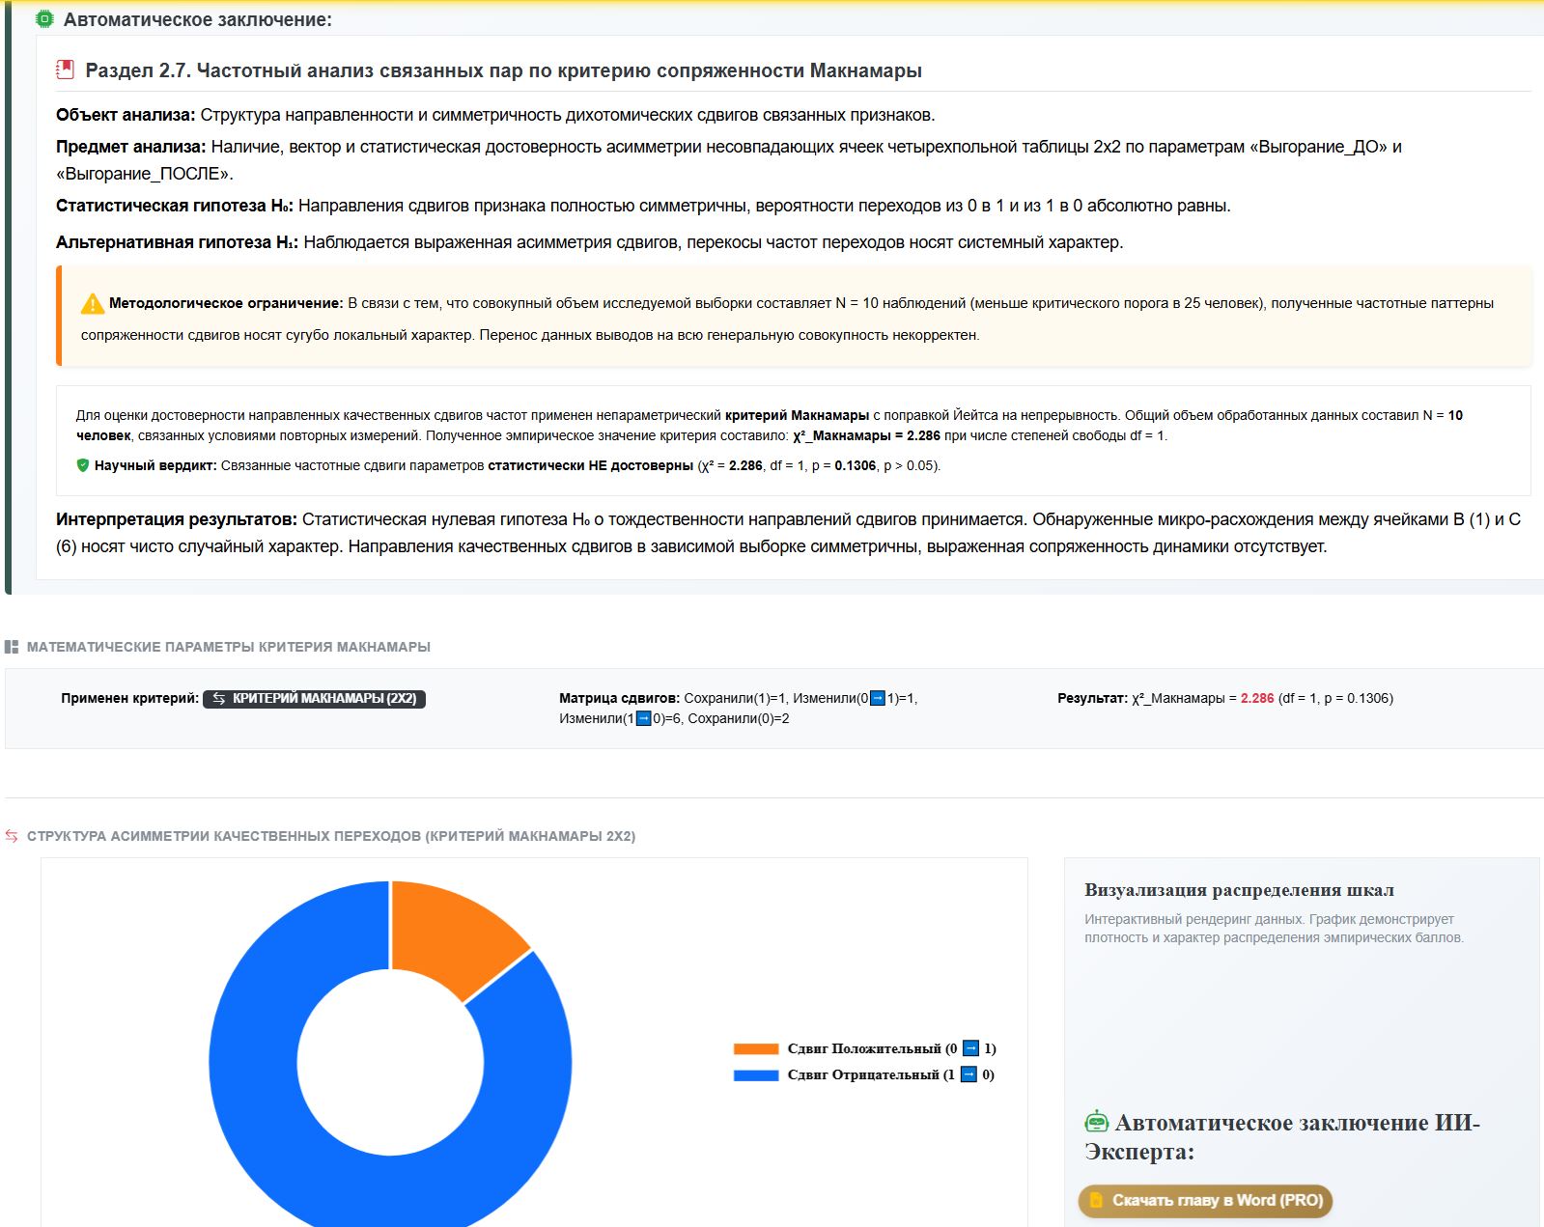1544x1227 pixels.
Task: Click bold text статистически НЕ достоверны
Action: click(591, 465)
